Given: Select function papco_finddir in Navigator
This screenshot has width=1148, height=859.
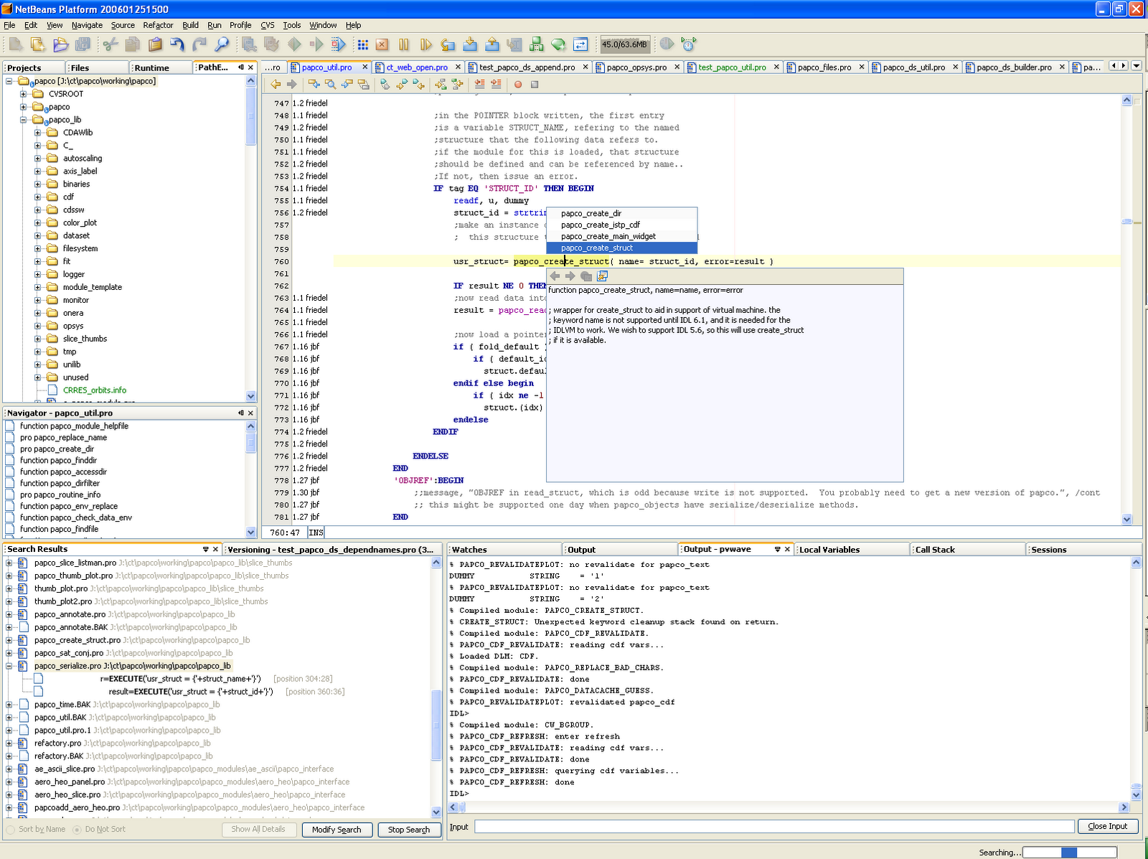Looking at the screenshot, I should (x=58, y=461).
